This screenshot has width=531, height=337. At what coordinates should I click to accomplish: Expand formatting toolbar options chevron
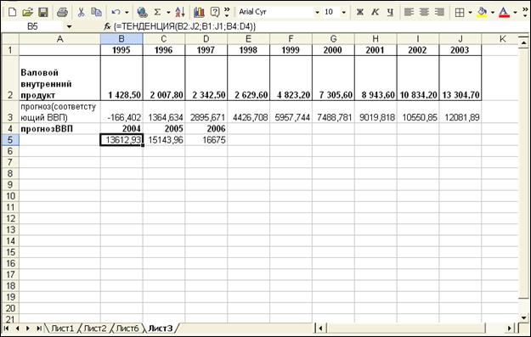pyautogui.click(x=525, y=12)
